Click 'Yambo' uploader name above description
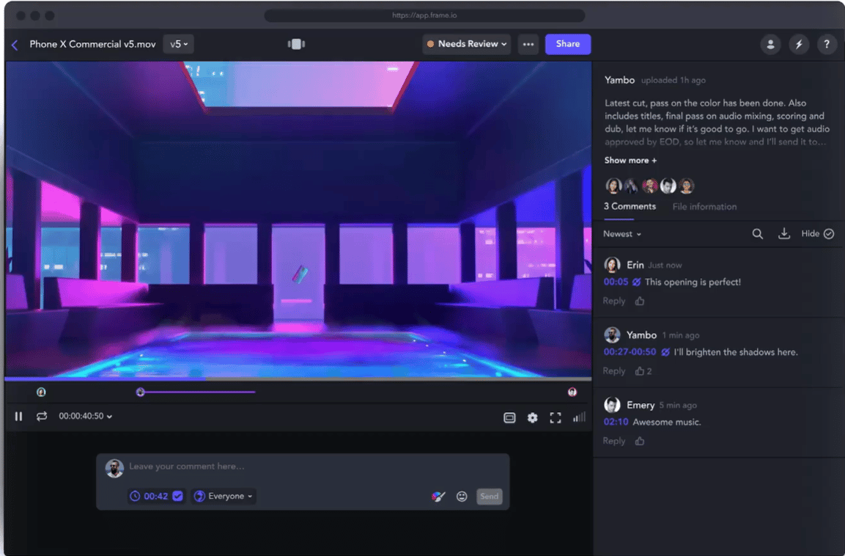The height and width of the screenshot is (556, 845). click(x=619, y=81)
